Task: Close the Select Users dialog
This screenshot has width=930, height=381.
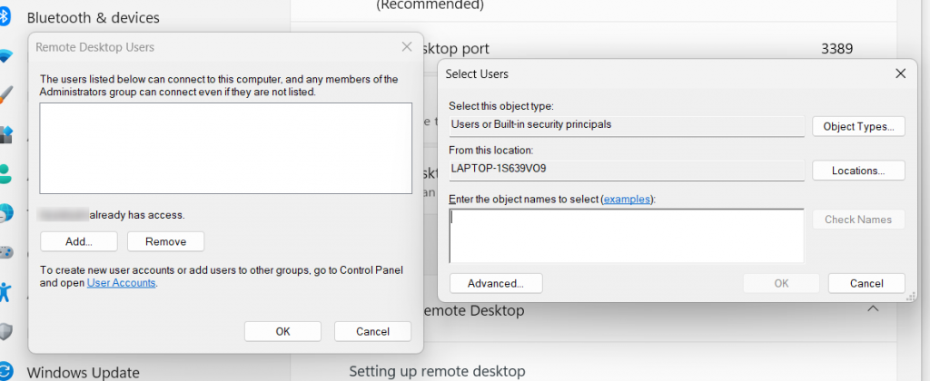Action: tap(900, 74)
